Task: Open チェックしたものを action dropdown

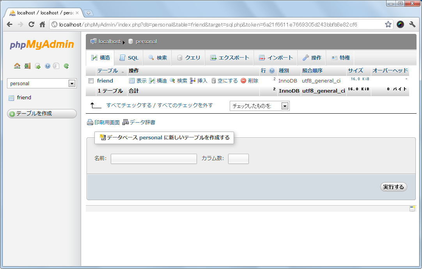Action: (259, 106)
